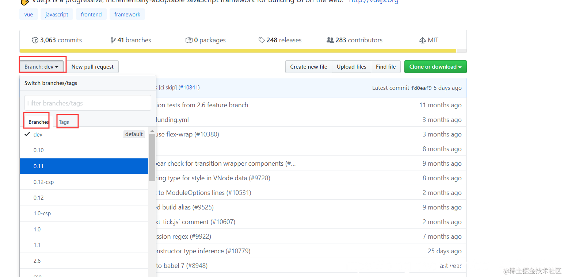Click the packages box icon
This screenshot has height=277, width=564.
pos(189,40)
